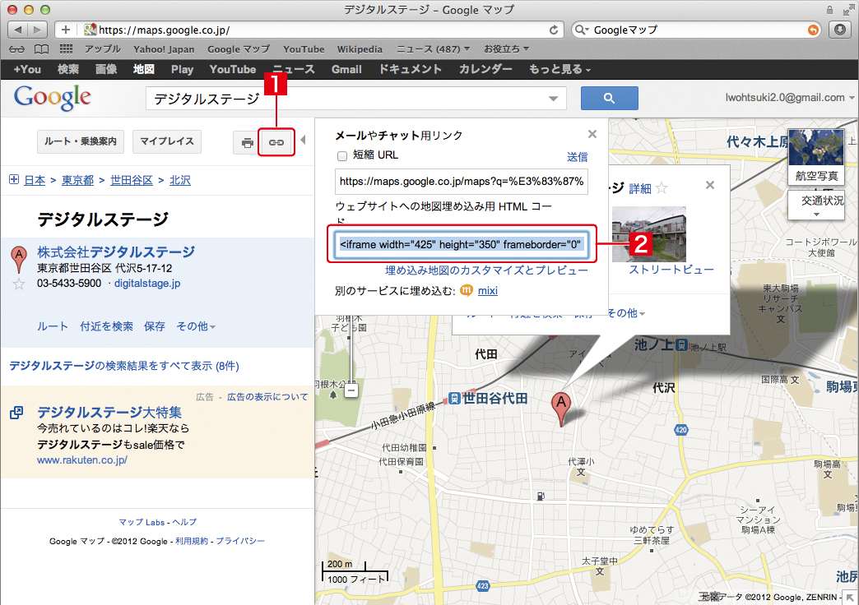Open the search box suggestion dropdown arrow
859x605 pixels.
coord(553,99)
